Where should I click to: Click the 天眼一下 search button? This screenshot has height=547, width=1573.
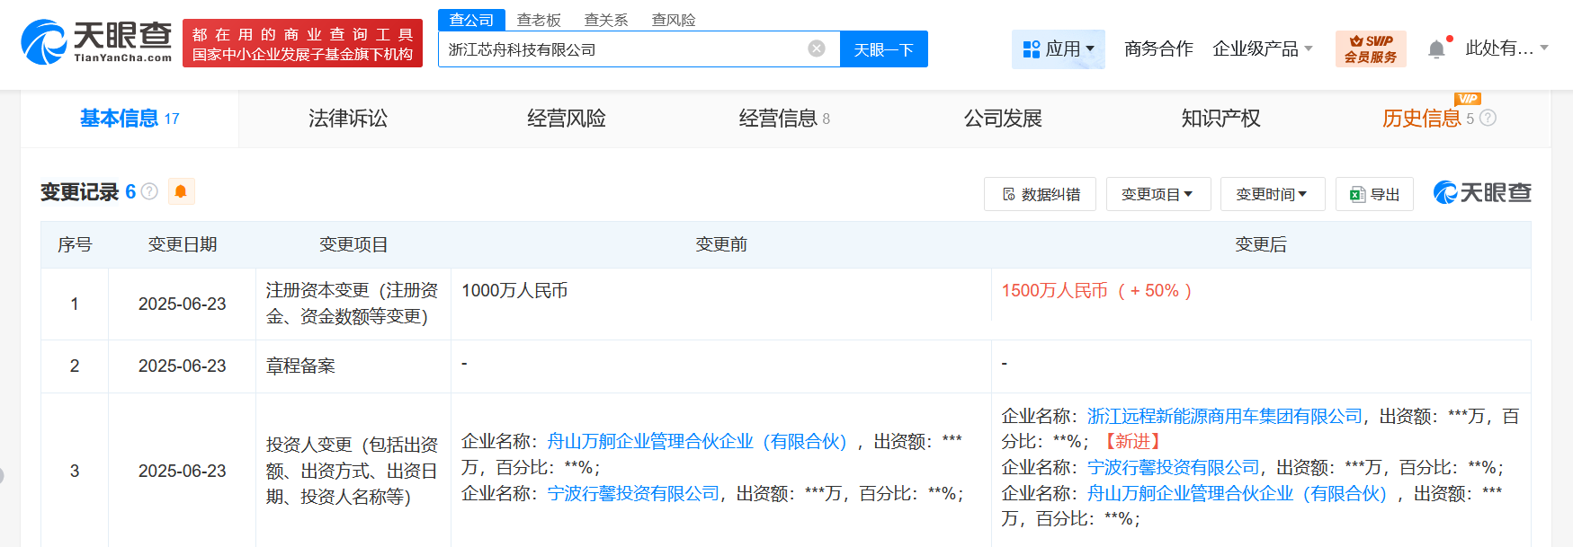pyautogui.click(x=883, y=49)
